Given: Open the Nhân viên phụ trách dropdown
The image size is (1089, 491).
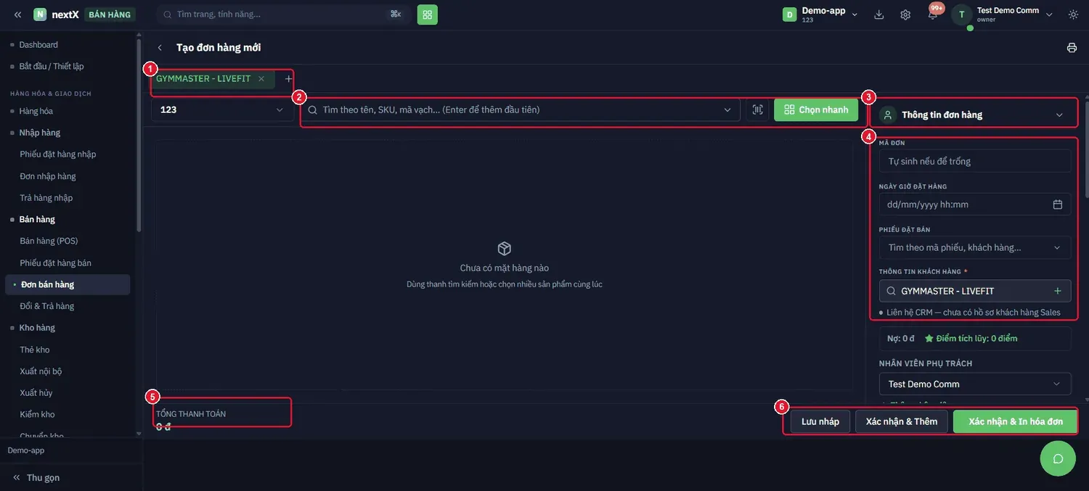Looking at the screenshot, I should click(975, 384).
